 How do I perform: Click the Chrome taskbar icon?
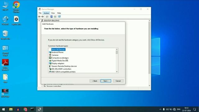(25, 109)
